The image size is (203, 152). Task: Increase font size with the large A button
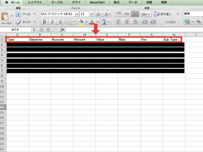99,14
